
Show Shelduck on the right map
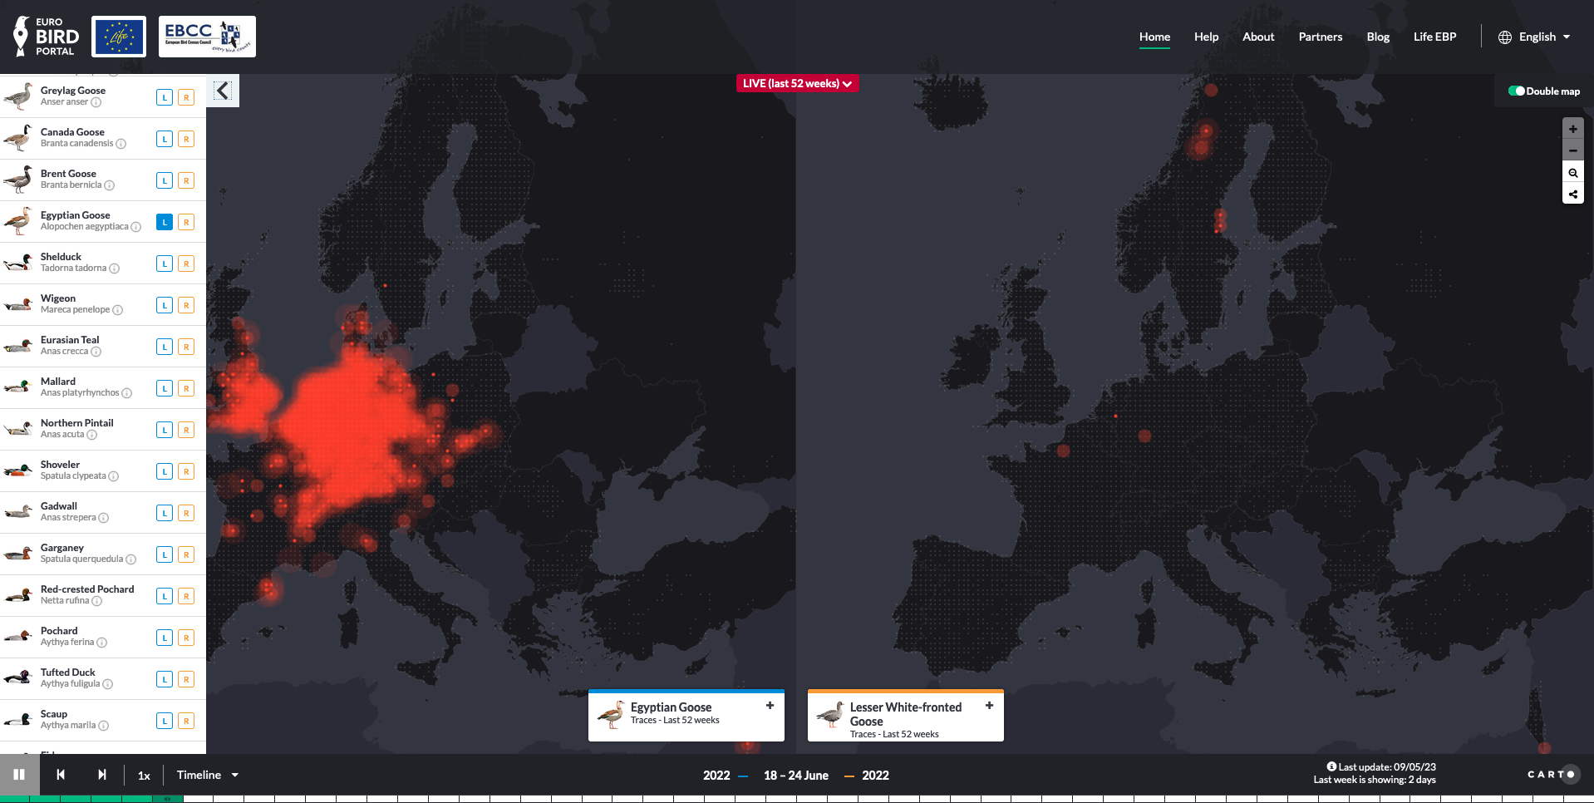coord(186,264)
